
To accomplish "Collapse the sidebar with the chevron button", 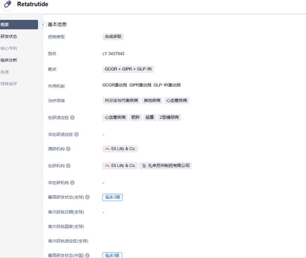I will [x=43, y=25].
